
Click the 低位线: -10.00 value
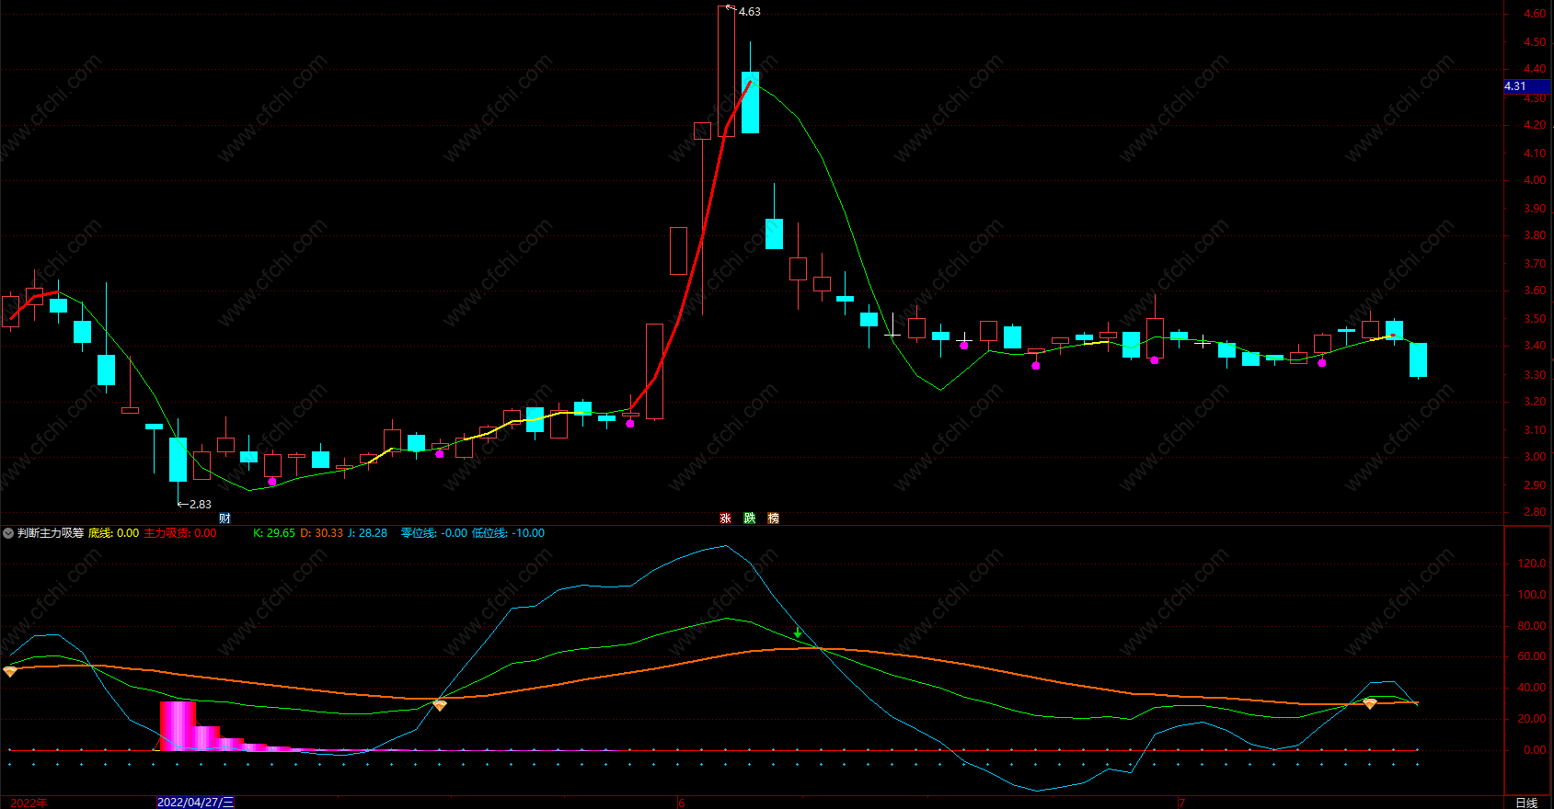[508, 533]
